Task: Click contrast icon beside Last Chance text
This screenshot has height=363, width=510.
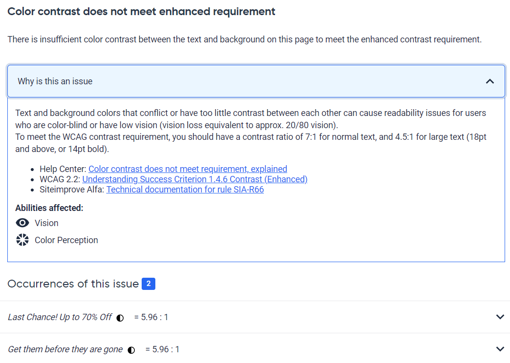Action: point(120,318)
